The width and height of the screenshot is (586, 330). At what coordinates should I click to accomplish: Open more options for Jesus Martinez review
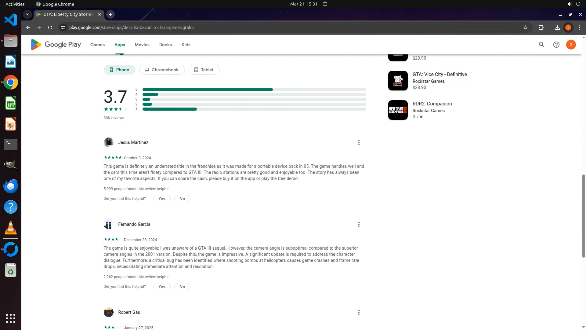(359, 142)
